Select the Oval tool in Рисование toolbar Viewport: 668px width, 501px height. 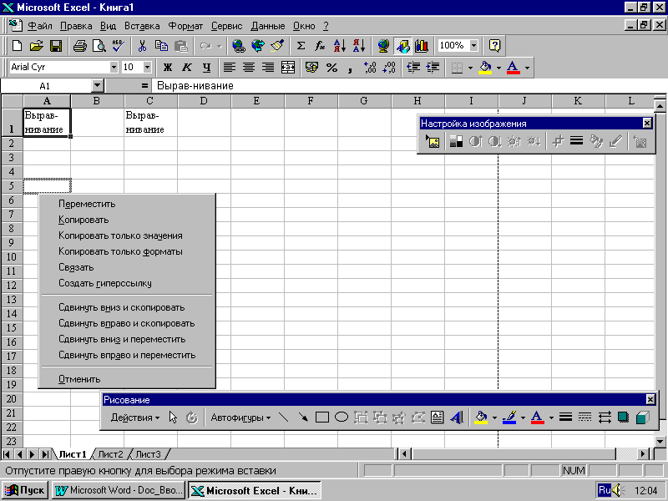point(342,417)
